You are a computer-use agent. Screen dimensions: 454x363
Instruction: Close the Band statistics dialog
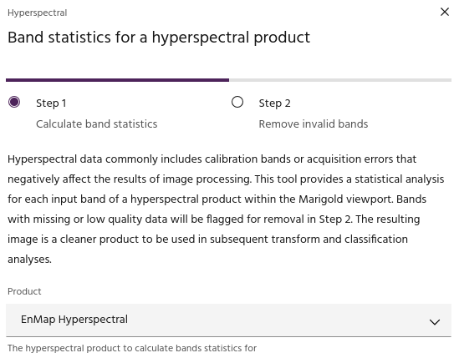click(445, 12)
